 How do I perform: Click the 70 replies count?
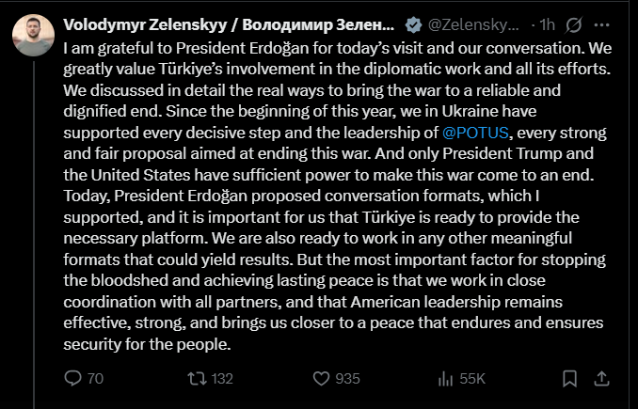point(94,379)
